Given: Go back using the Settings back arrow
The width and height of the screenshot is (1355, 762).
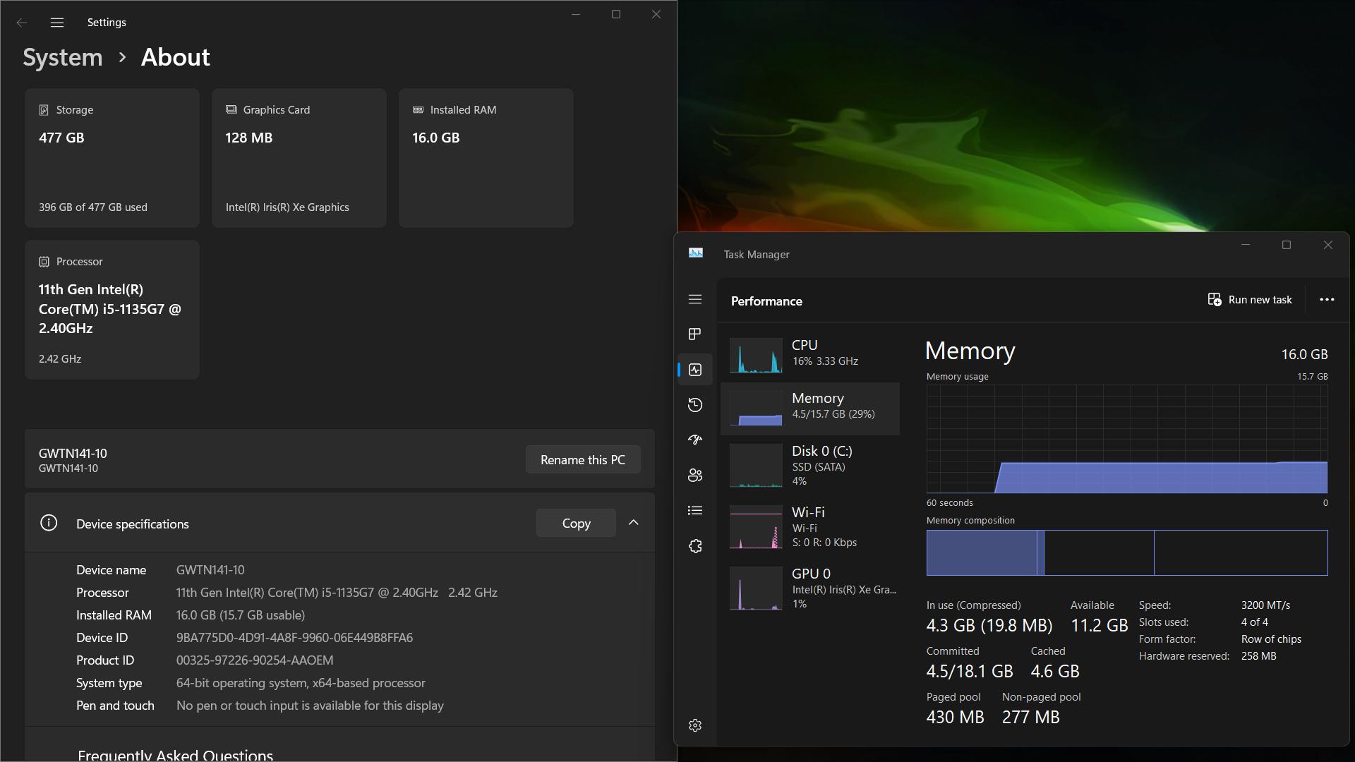Looking at the screenshot, I should pos(22,23).
